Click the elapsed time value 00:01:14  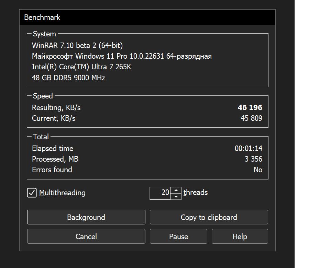point(249,149)
